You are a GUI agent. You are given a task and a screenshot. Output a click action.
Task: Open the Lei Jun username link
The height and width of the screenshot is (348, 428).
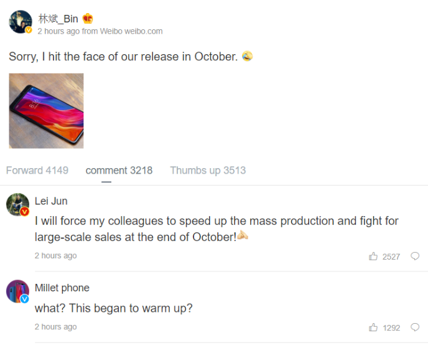coord(51,201)
